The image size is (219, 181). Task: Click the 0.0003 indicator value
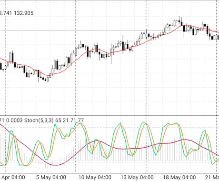[14, 121]
